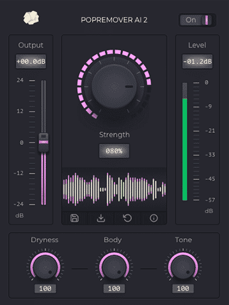Click the cream-colored brand logo

[31, 18]
